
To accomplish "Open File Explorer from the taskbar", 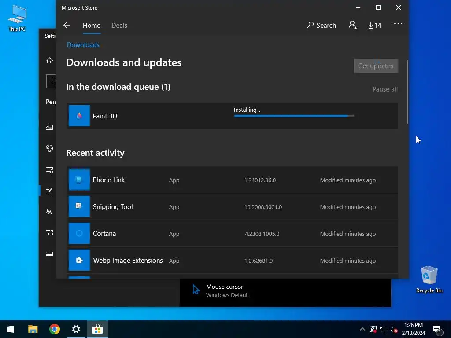I will tap(33, 329).
